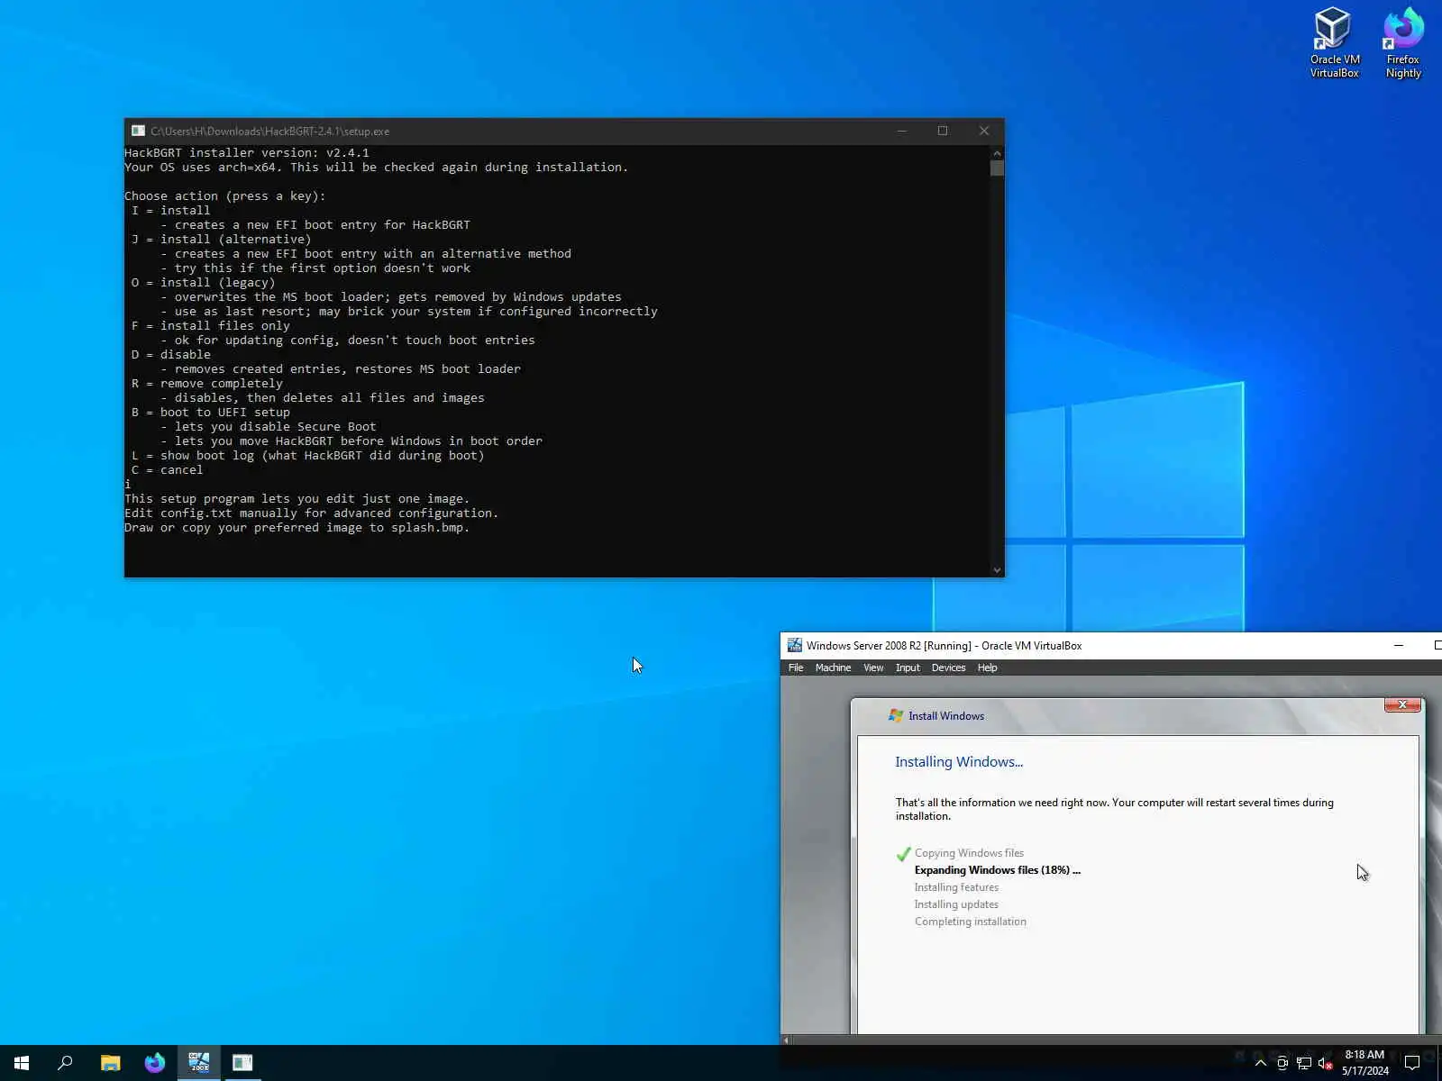
Task: Minimize the setup.exe console window
Action: point(901,131)
